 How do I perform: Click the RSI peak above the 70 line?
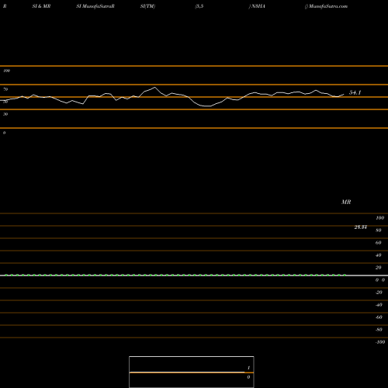(x=154, y=88)
